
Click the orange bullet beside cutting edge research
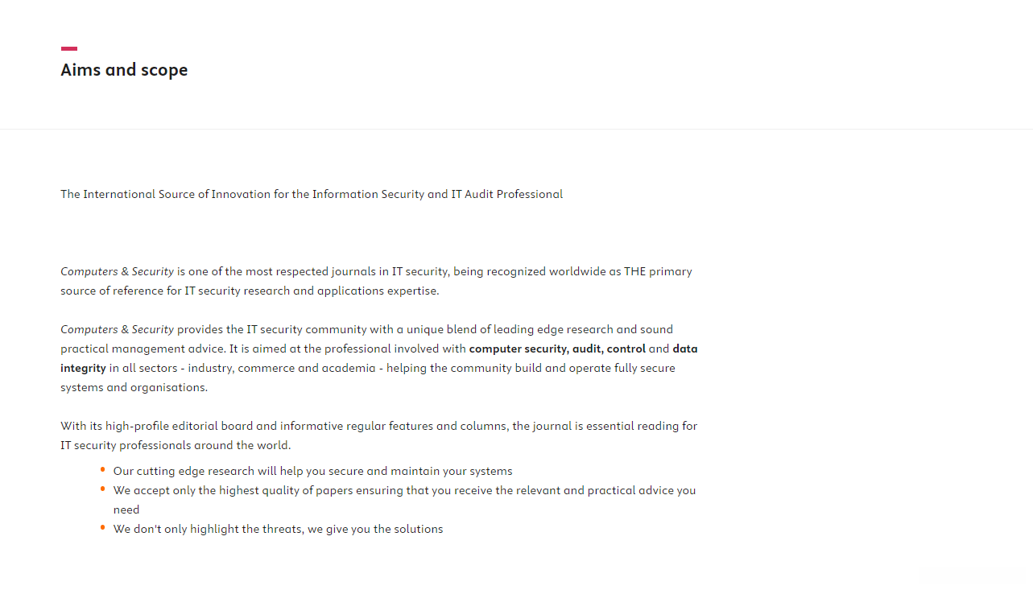click(103, 468)
